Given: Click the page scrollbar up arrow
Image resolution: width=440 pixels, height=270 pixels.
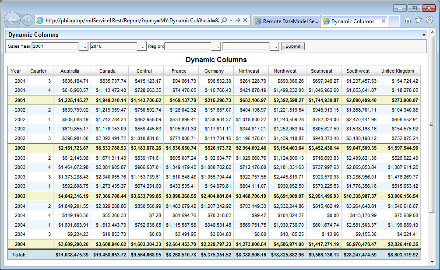Looking at the screenshot, I should pyautogui.click(x=432, y=32).
